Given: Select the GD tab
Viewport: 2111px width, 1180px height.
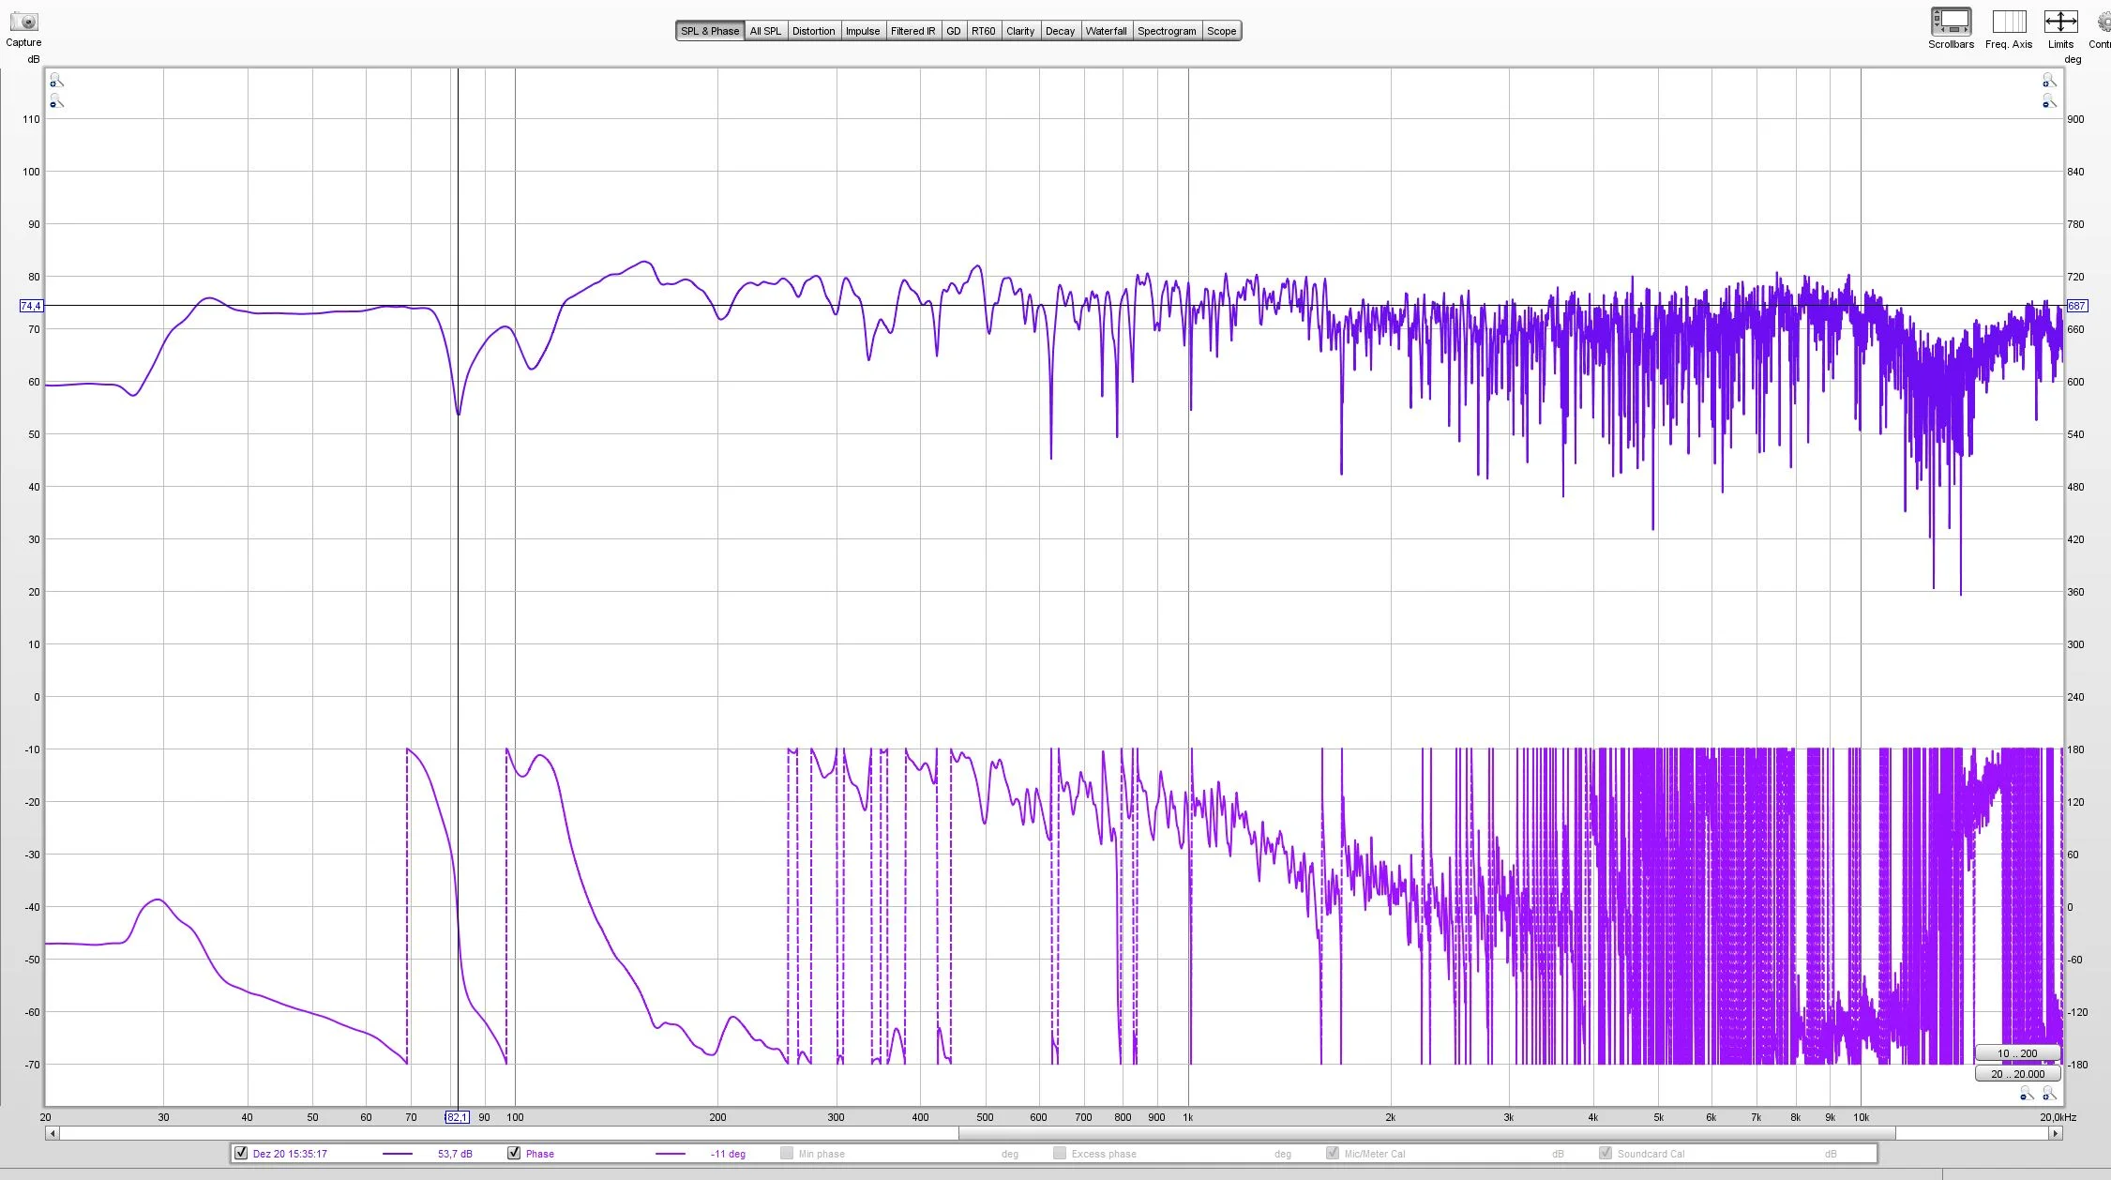Looking at the screenshot, I should tap(954, 31).
